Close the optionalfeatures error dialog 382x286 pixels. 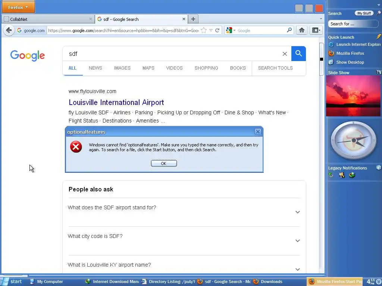258,132
